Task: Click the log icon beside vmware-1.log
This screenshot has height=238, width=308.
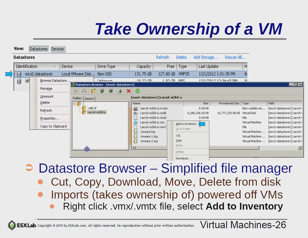Action: tap(135, 137)
